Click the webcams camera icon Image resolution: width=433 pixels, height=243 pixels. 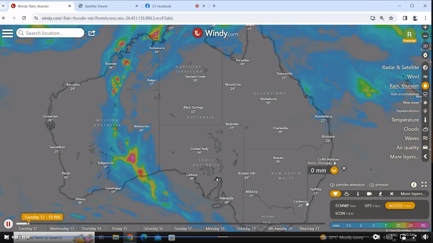click(369, 194)
